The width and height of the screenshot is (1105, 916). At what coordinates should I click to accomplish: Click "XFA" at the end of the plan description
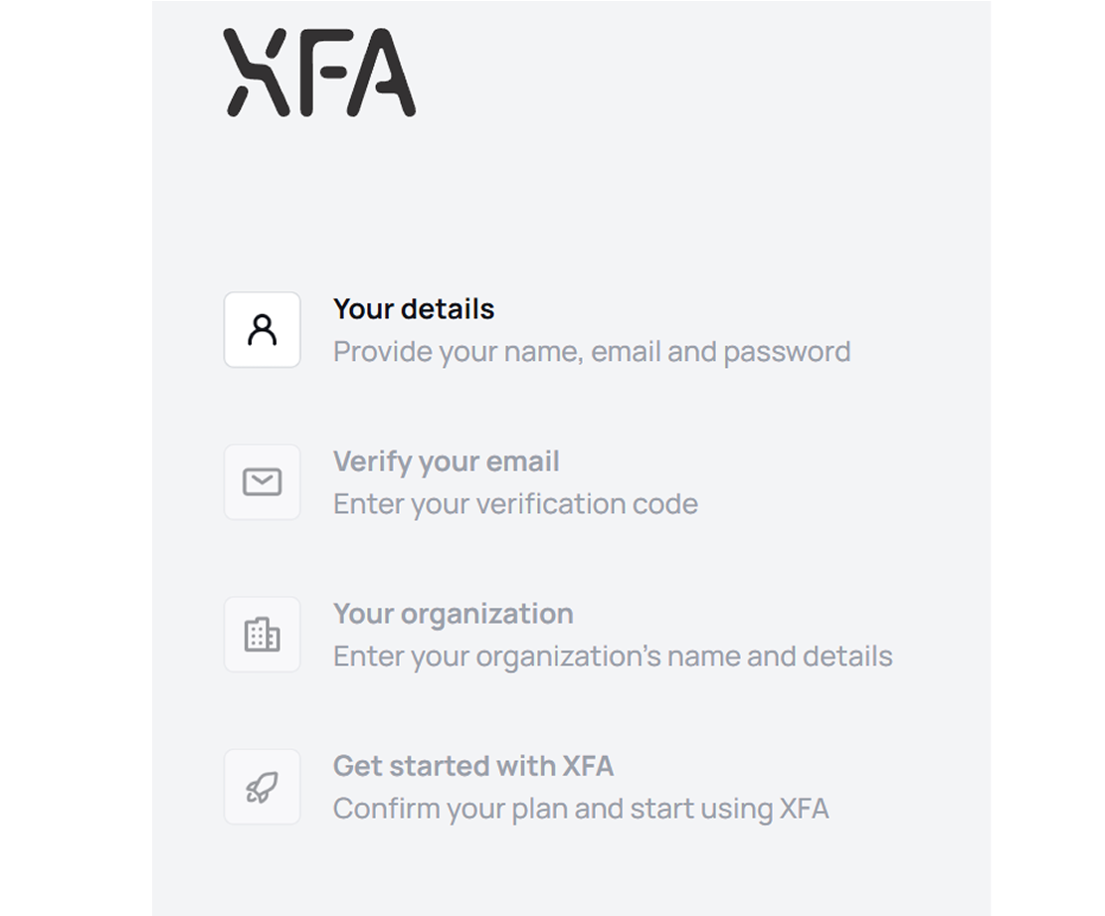pos(805,809)
